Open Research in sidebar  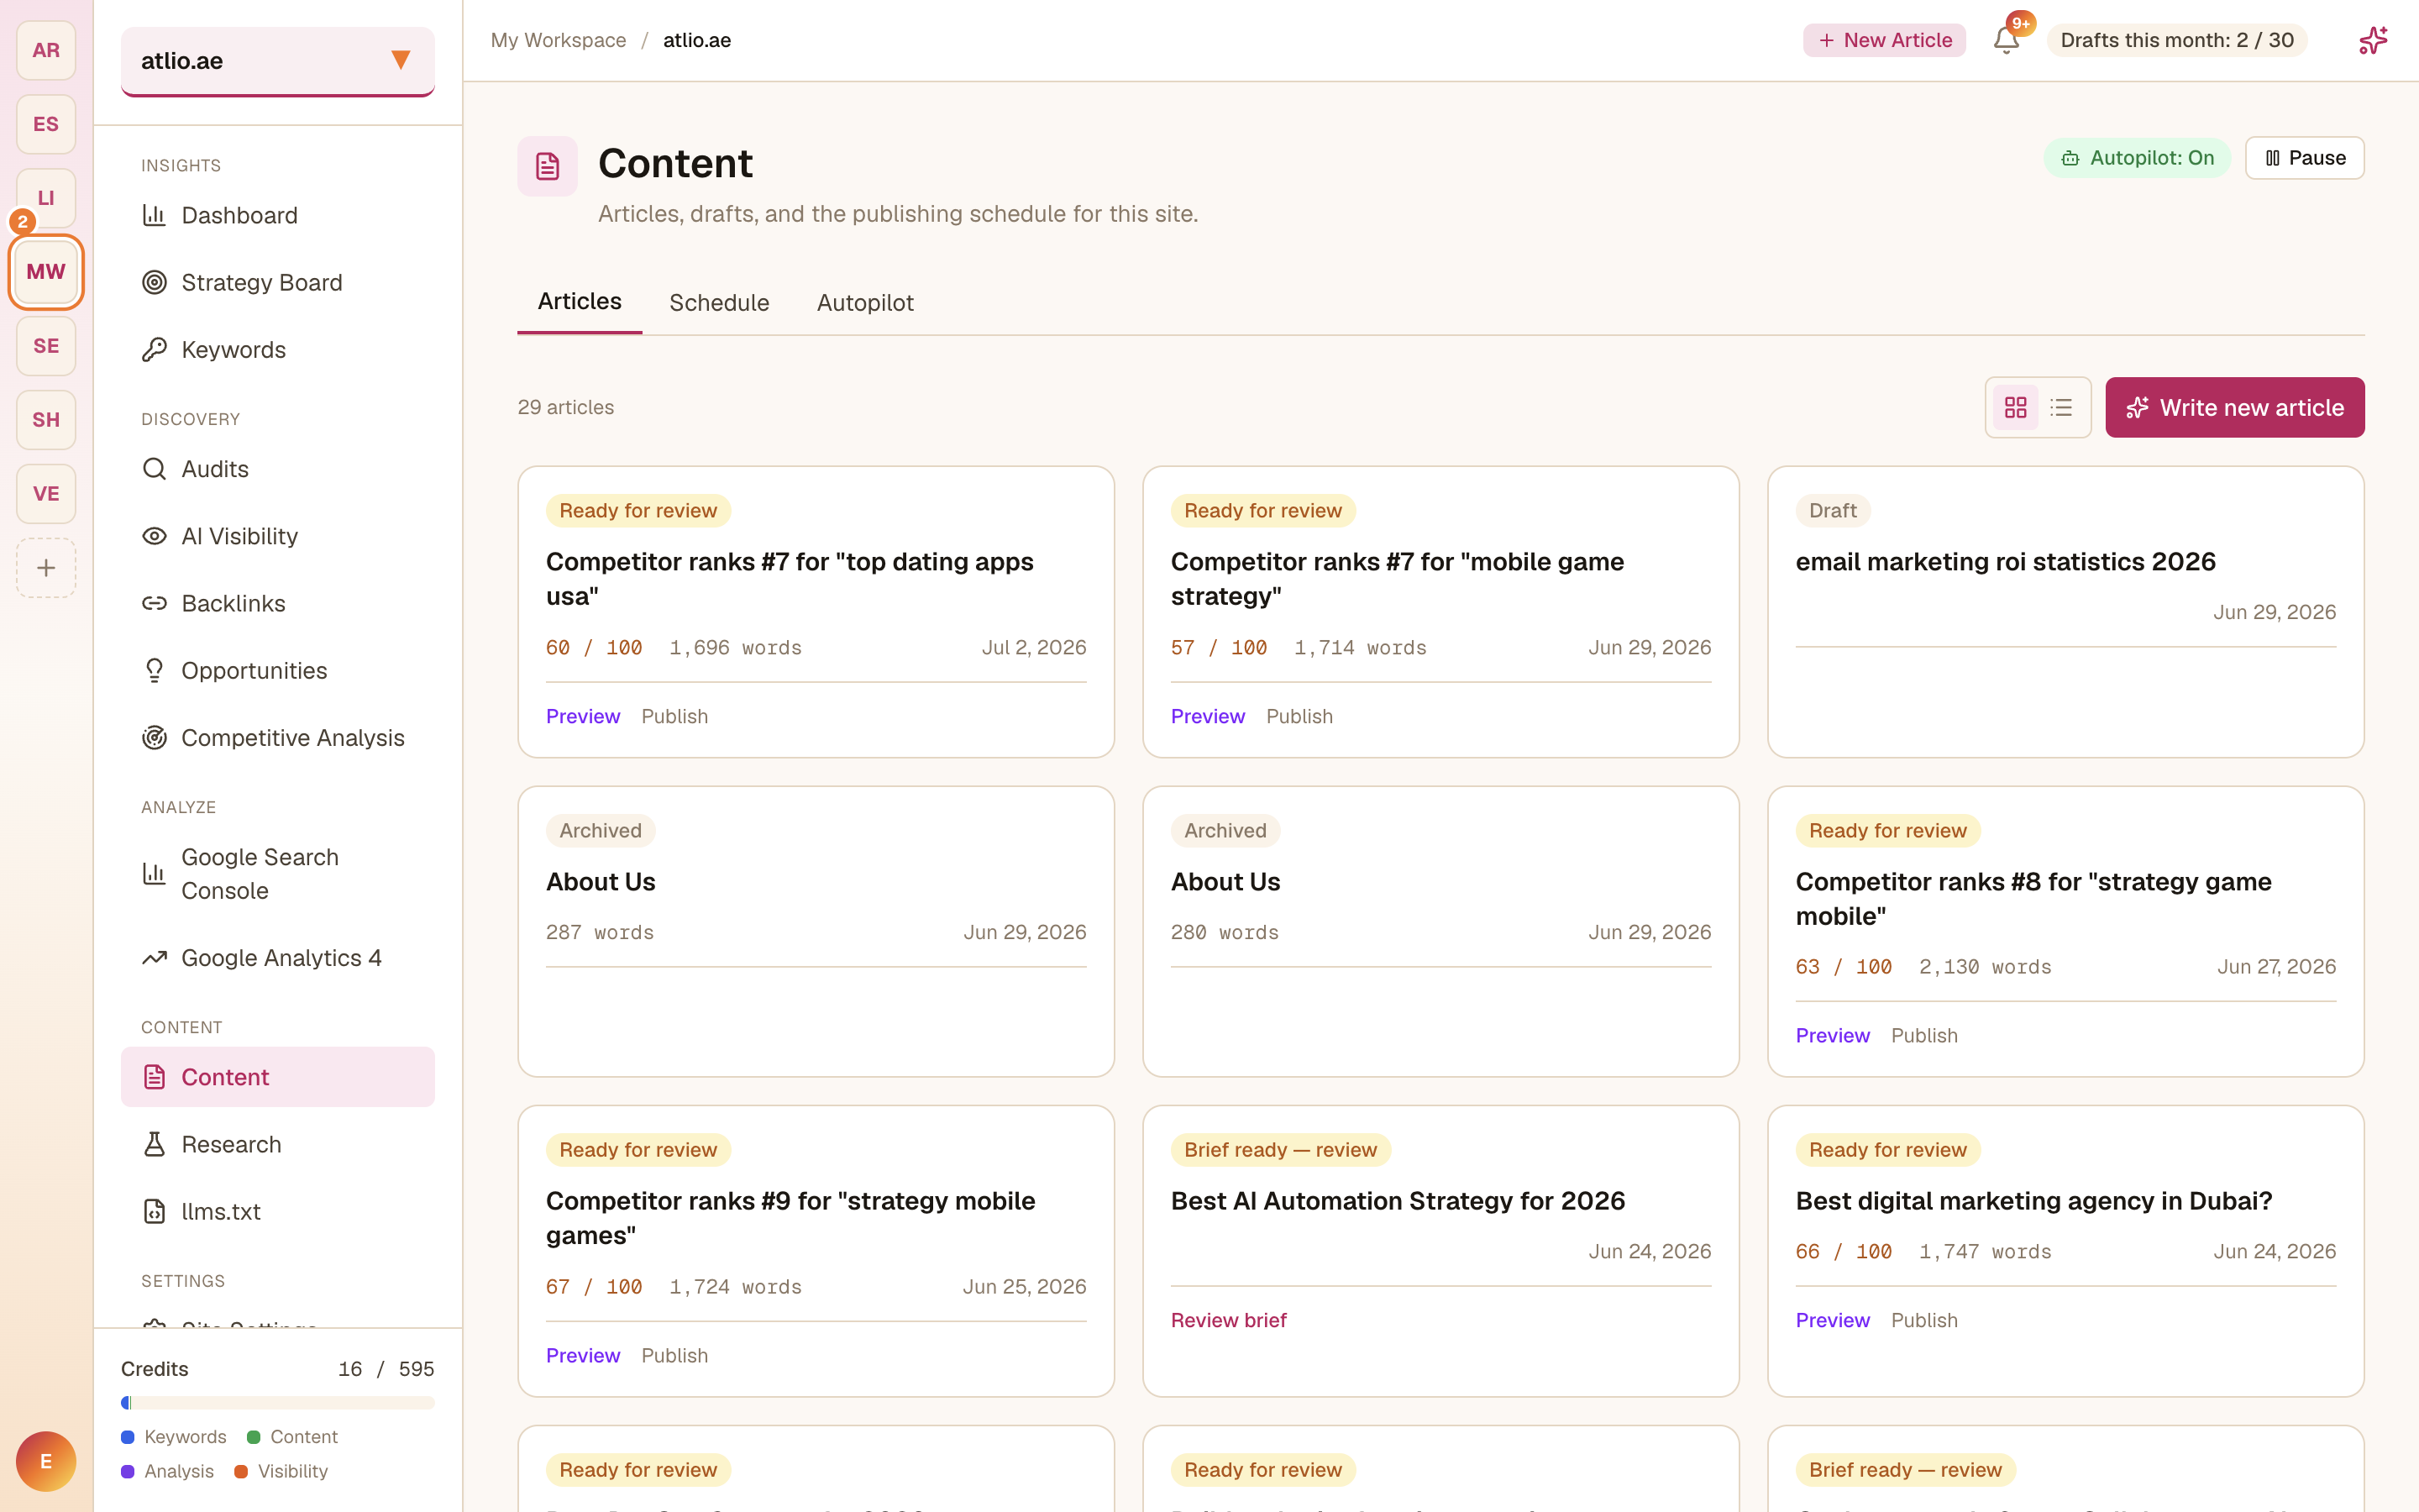[x=278, y=1144]
